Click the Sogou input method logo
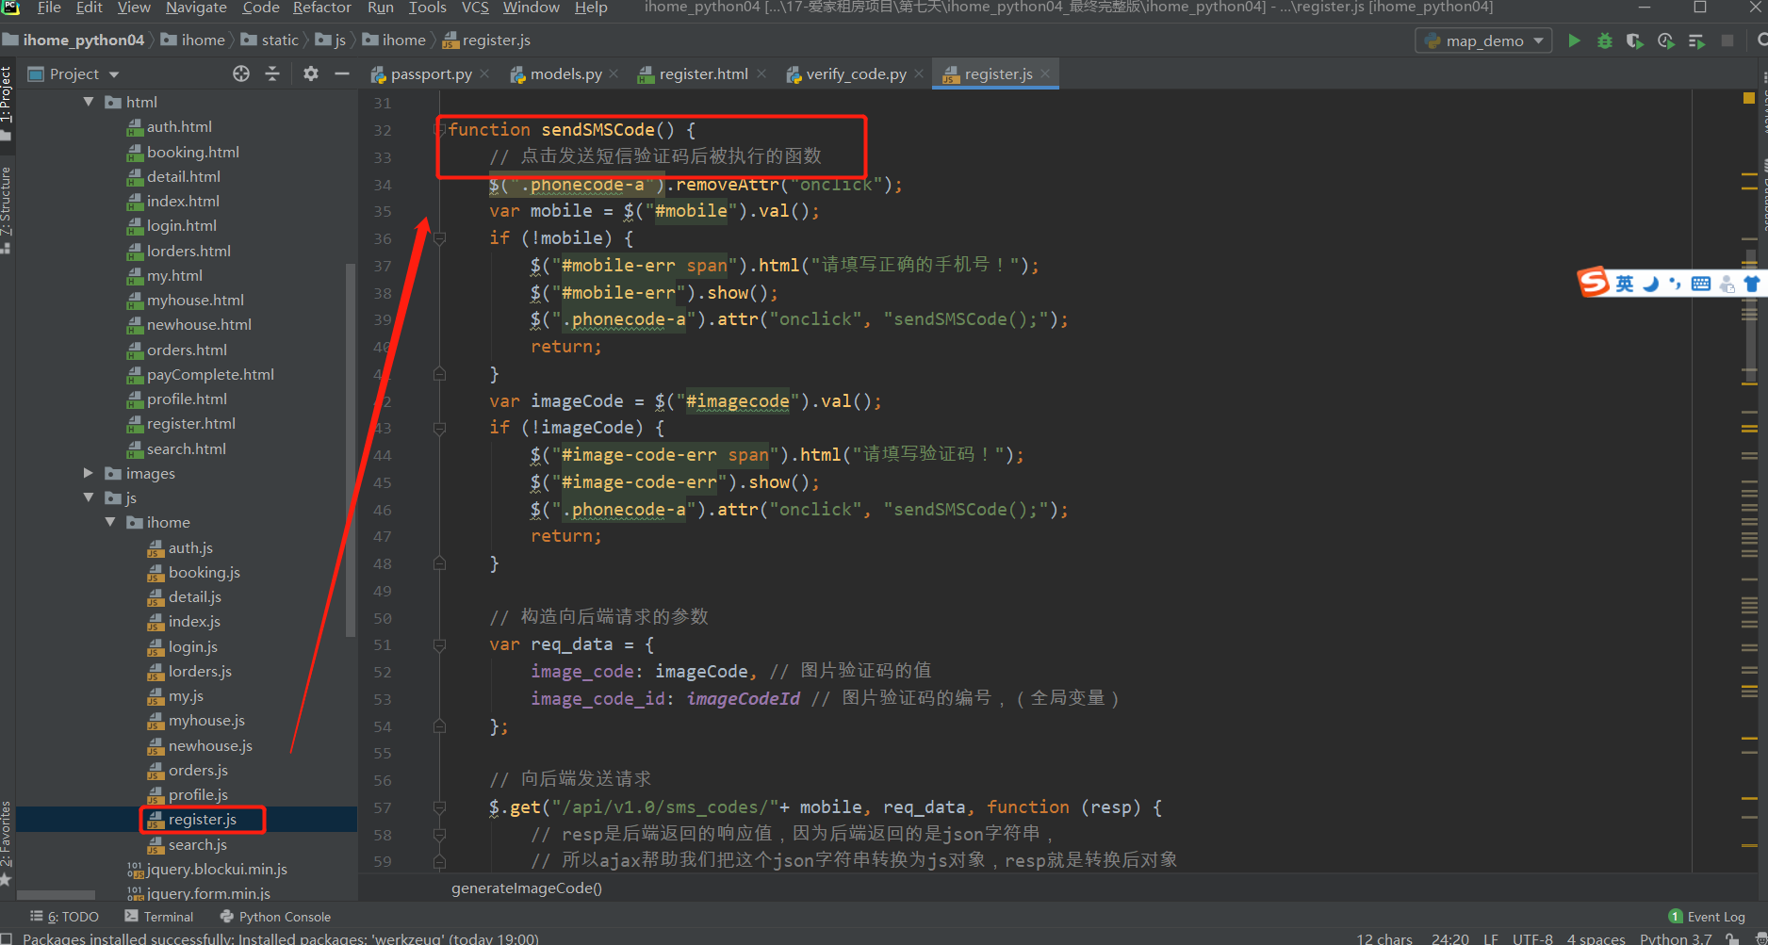Screen dimensions: 1768x945 [x=1594, y=282]
